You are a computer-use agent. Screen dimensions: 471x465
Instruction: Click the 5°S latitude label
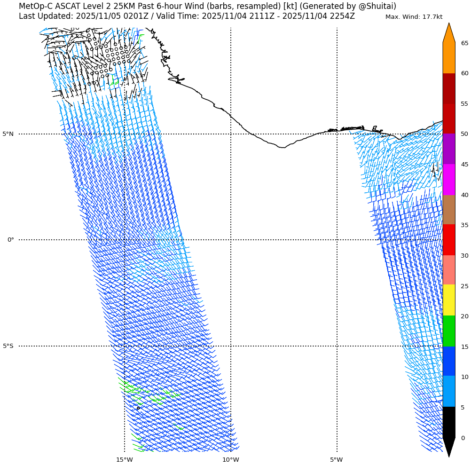tap(8, 346)
